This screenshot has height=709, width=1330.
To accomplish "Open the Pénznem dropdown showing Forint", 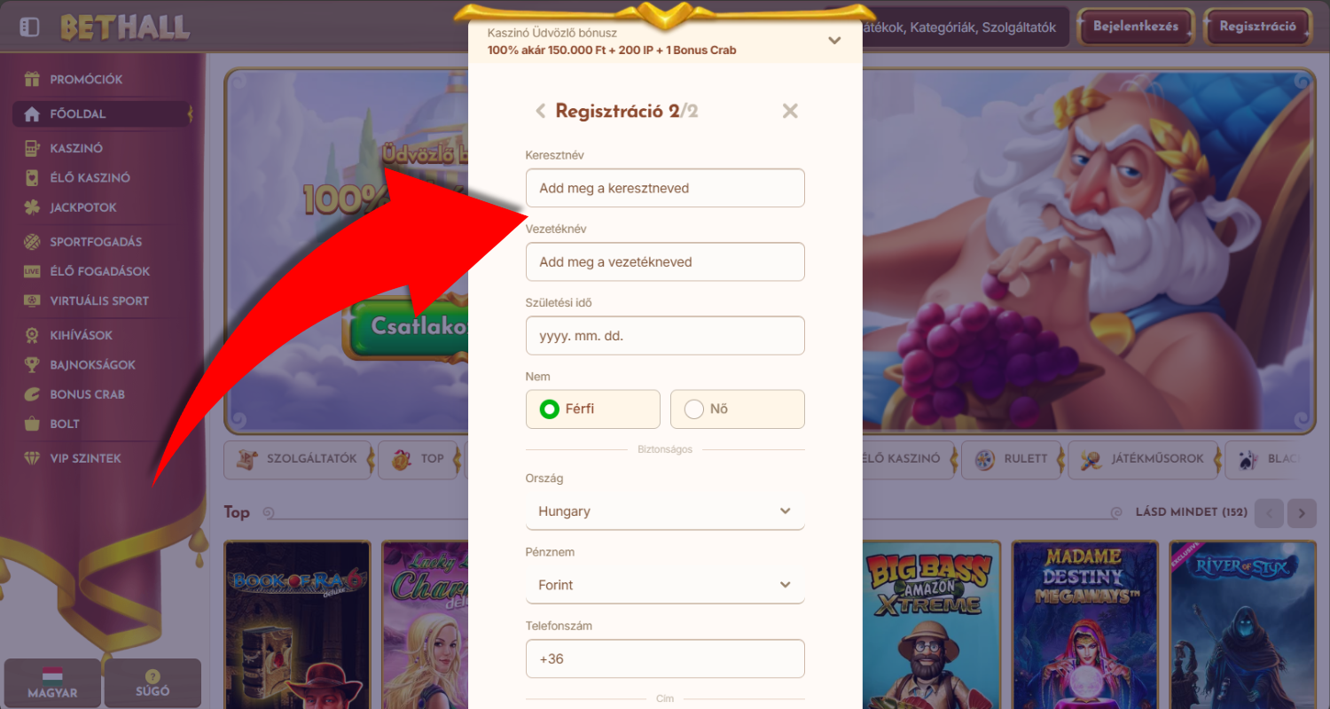I will pos(665,585).
